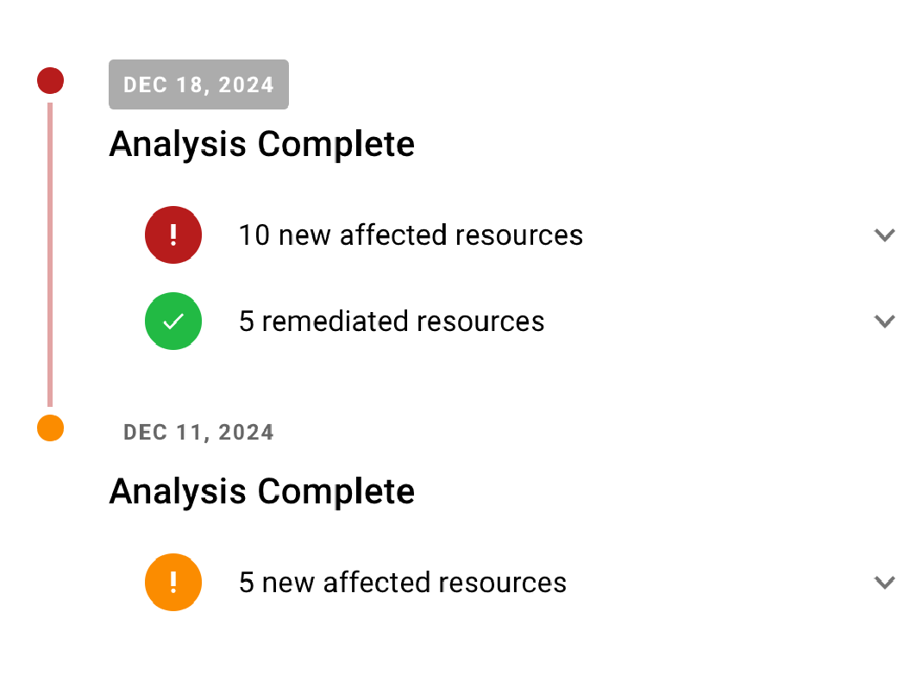
Task: Click the word 'Complete' under Dec 18
Action: [336, 144]
